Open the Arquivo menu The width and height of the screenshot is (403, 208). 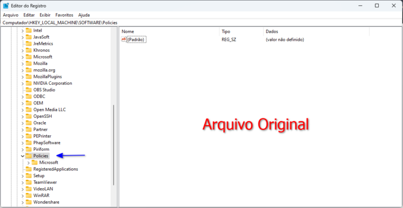(x=10, y=15)
